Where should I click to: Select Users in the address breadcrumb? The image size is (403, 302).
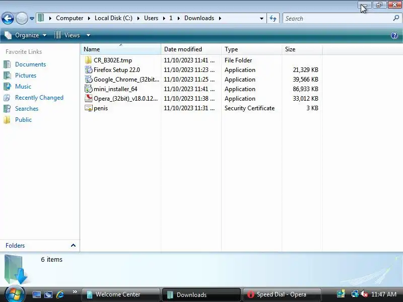point(151,18)
